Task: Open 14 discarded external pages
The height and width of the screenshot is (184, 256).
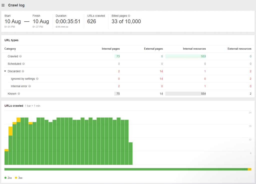Action: tap(161, 71)
